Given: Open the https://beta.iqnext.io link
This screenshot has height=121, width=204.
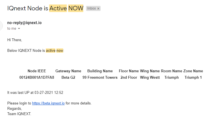Looking at the screenshot, I should (x=48, y=103).
